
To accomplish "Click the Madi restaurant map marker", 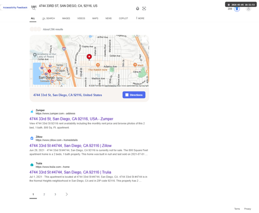I will (x=135, y=65).
